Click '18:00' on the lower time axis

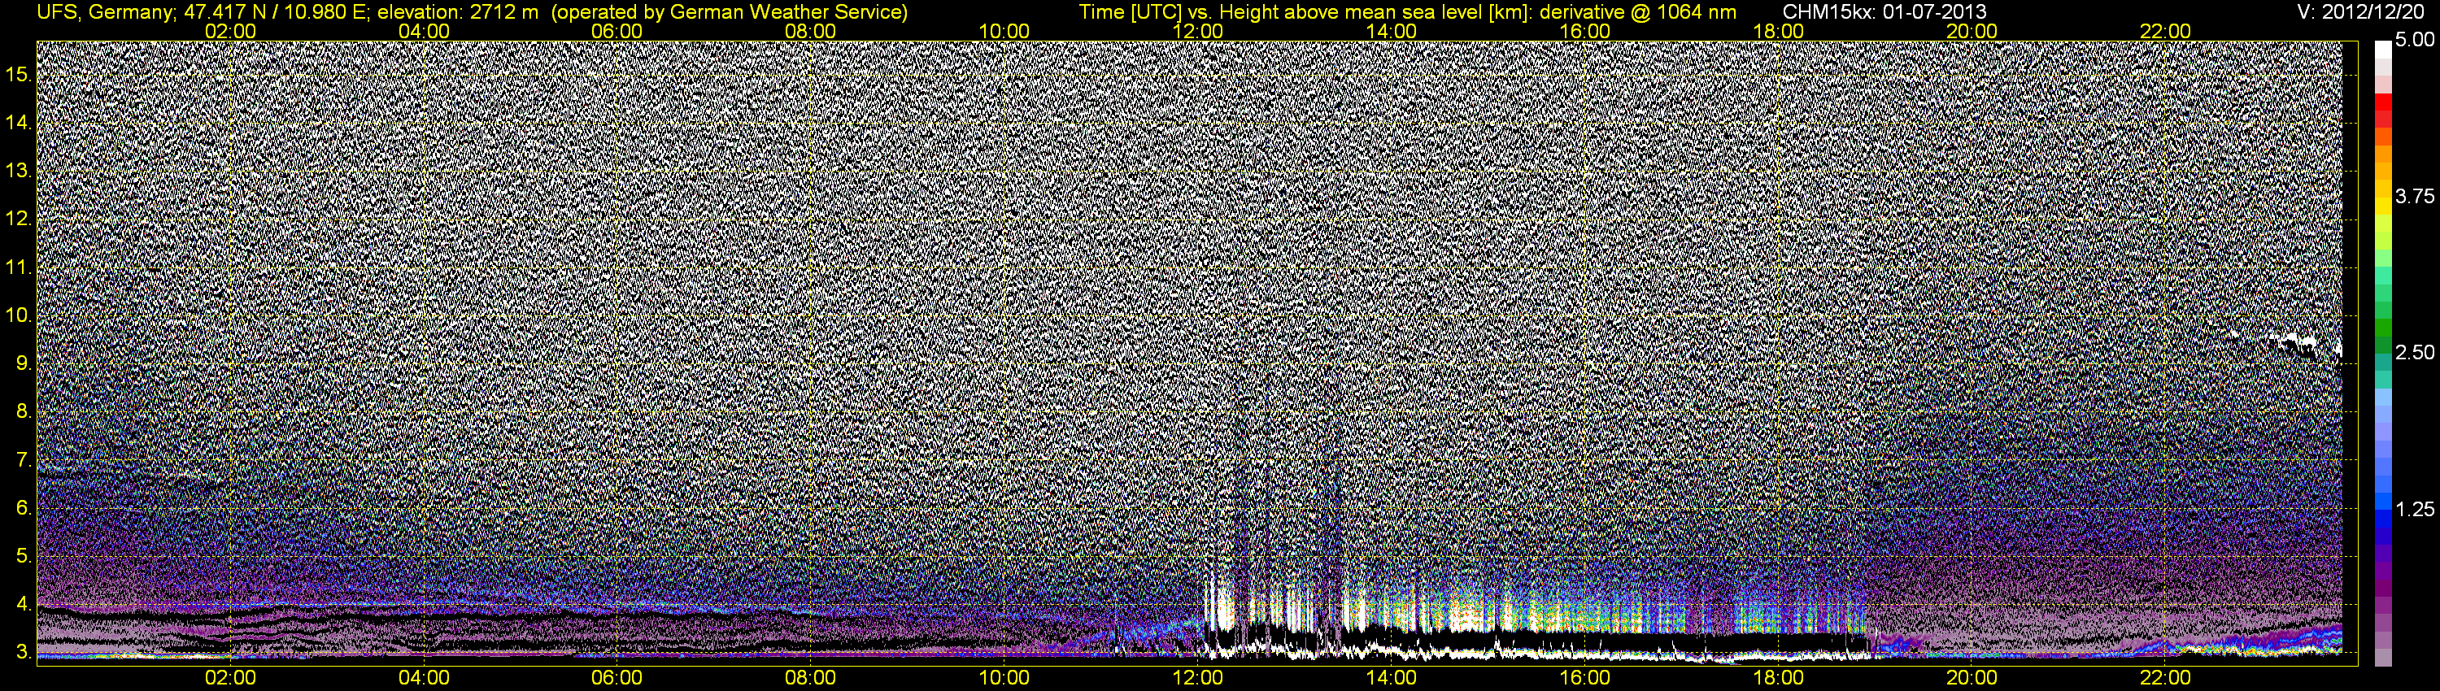tap(1778, 678)
